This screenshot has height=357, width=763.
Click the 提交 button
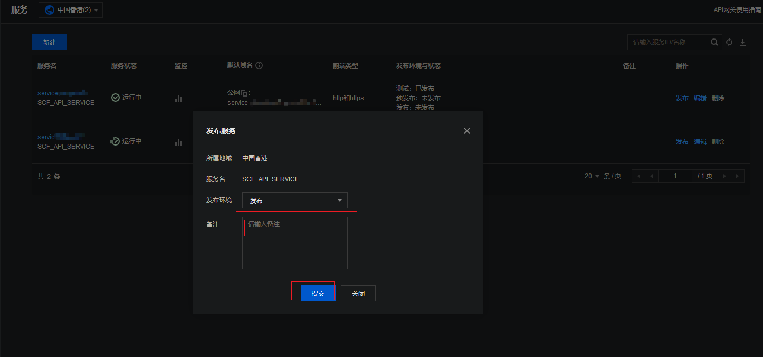(318, 293)
